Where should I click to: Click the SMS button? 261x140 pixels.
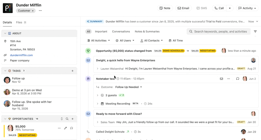pyautogui.click(x=202, y=8)
